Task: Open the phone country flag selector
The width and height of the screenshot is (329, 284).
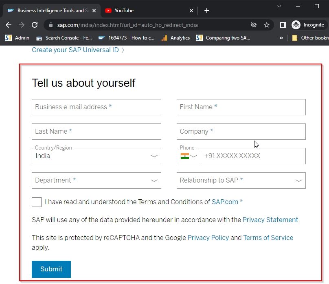Action: (189, 156)
